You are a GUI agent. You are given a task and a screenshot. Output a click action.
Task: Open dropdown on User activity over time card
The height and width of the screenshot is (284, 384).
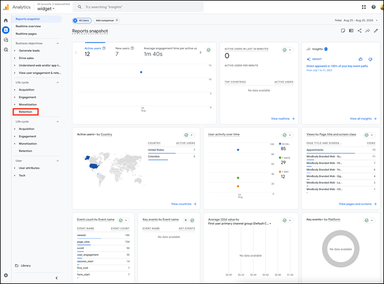click(x=287, y=135)
